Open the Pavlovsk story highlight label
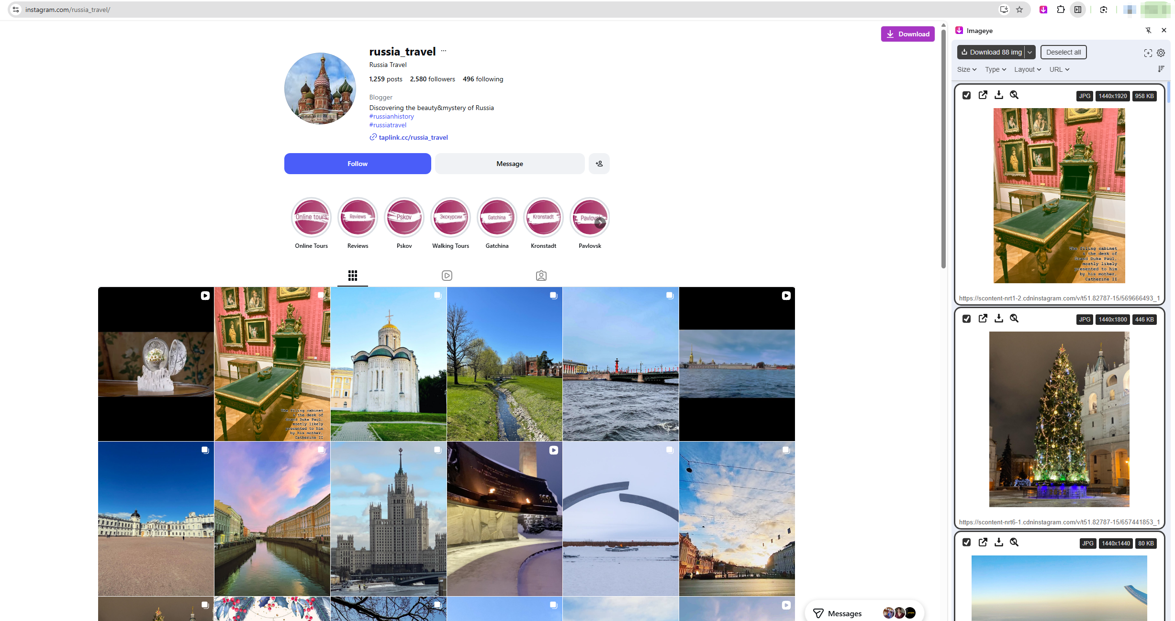The width and height of the screenshot is (1175, 621). (x=590, y=246)
